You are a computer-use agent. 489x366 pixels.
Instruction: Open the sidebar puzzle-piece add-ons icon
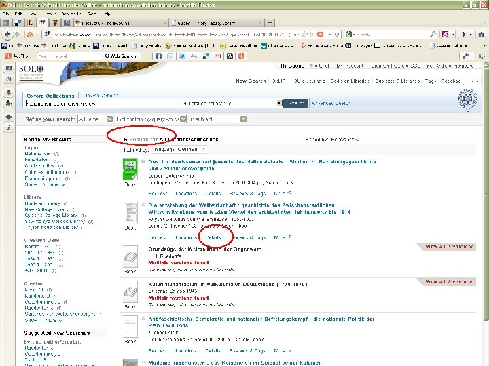point(9,103)
